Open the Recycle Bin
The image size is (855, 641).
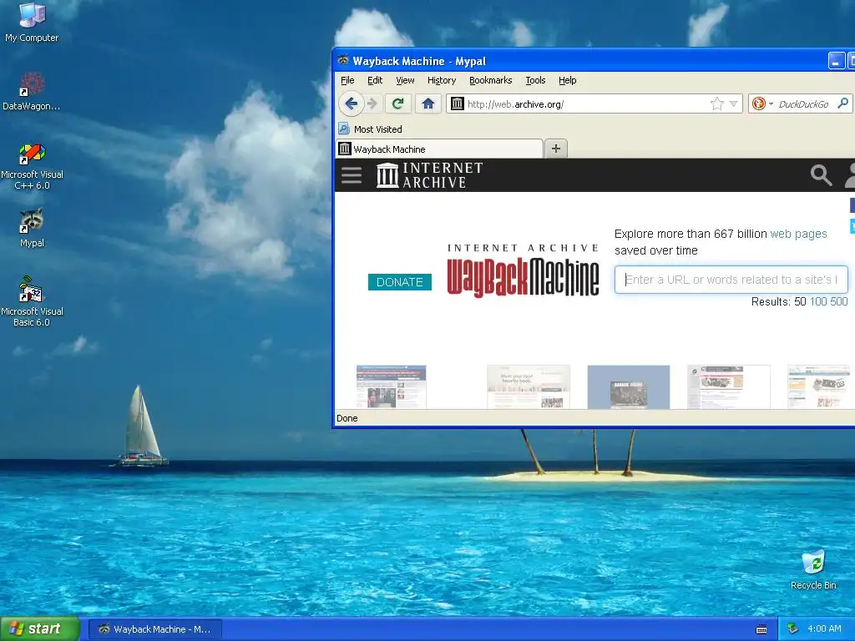pos(813,569)
